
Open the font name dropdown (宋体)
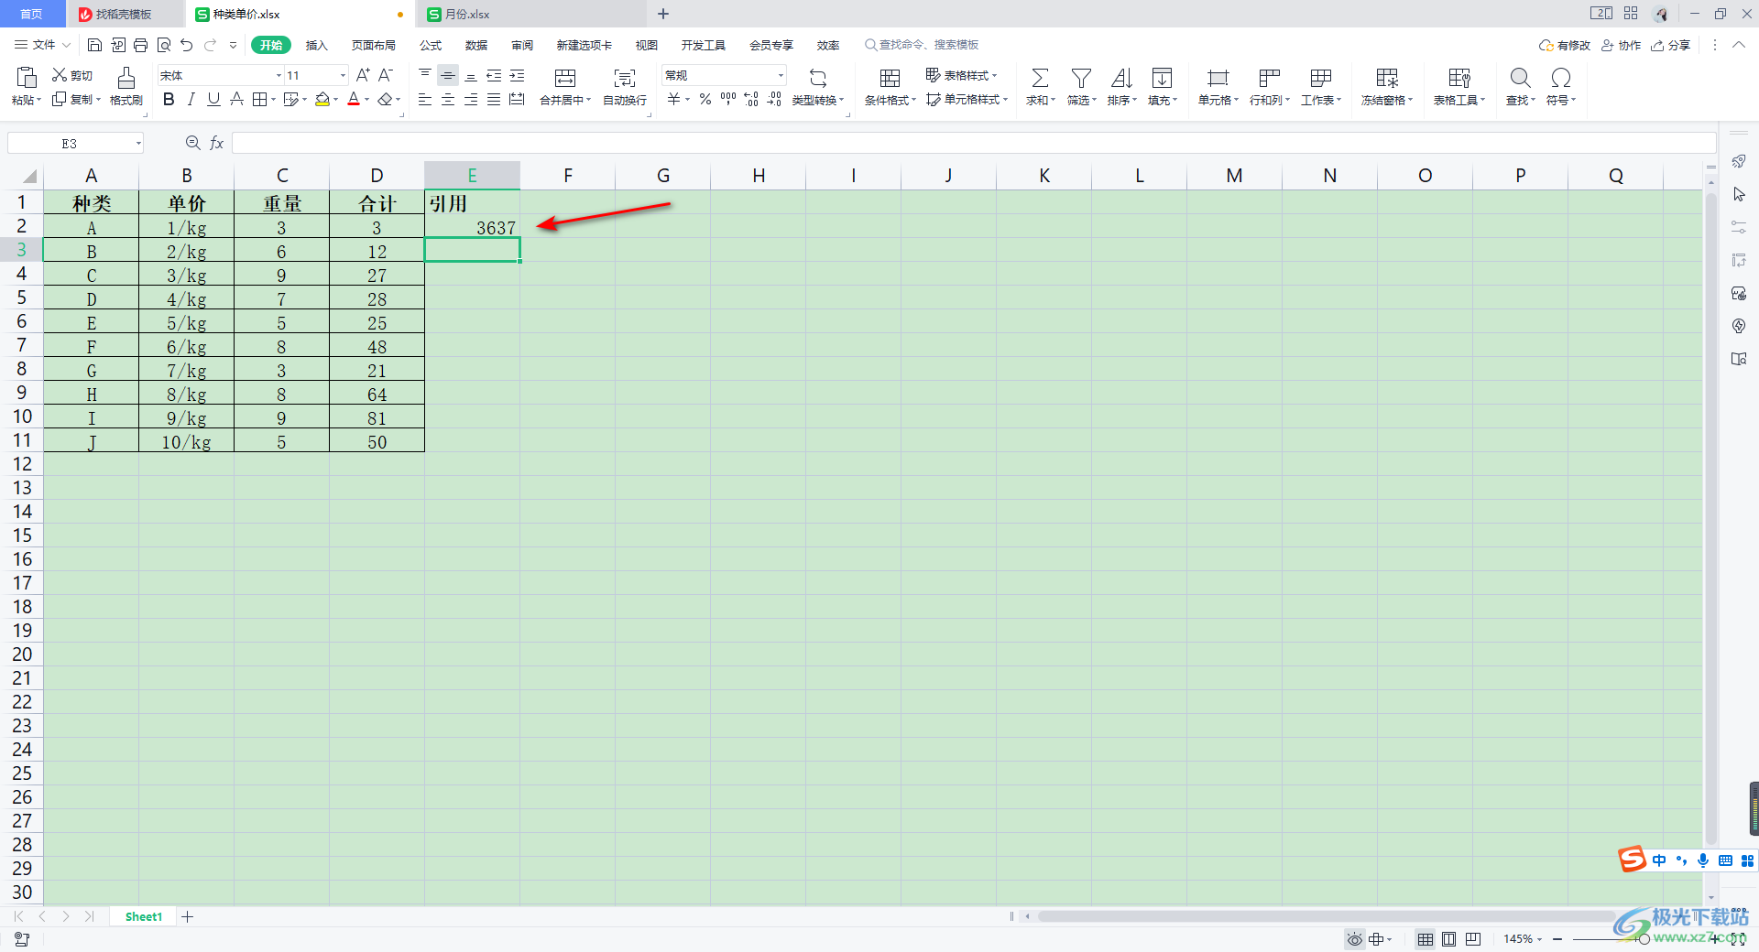(x=279, y=75)
